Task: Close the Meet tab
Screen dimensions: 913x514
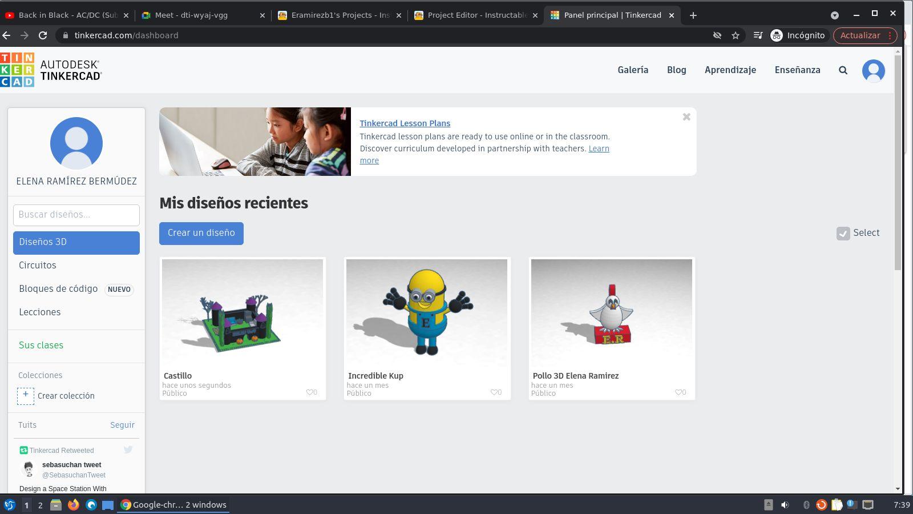Action: (262, 15)
